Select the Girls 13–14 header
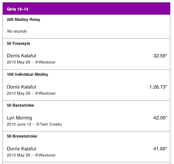 [x=86, y=9]
